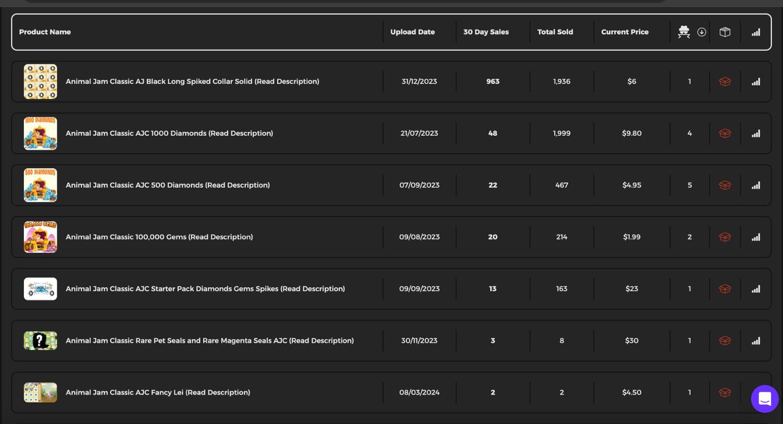Open Rare Pet Seals product thumbnail
Screen dimensions: 783x424
coord(40,341)
